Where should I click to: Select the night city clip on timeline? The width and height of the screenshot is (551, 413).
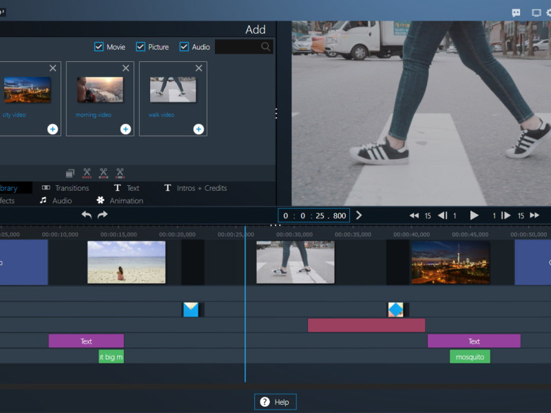point(450,262)
